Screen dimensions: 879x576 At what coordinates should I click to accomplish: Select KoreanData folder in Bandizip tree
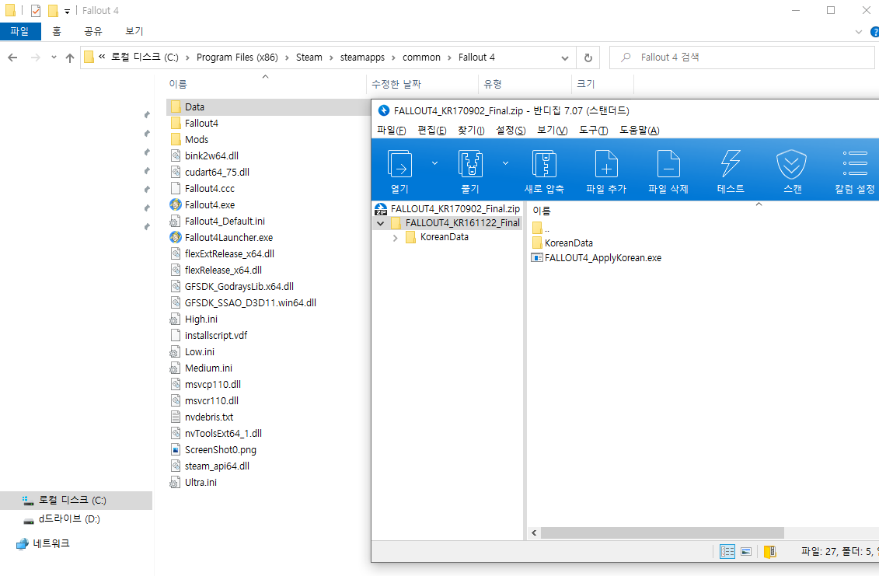click(x=444, y=236)
